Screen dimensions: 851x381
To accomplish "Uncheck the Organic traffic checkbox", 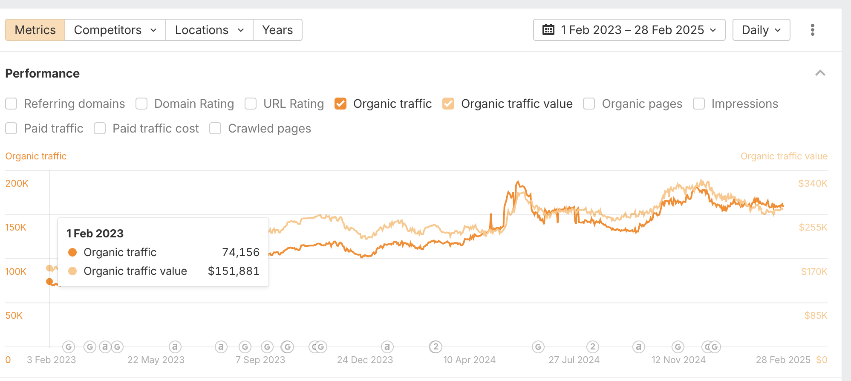I will coord(340,104).
